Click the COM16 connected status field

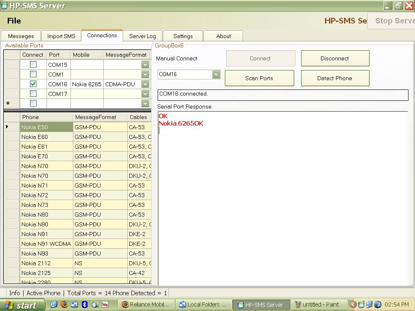tap(282, 95)
